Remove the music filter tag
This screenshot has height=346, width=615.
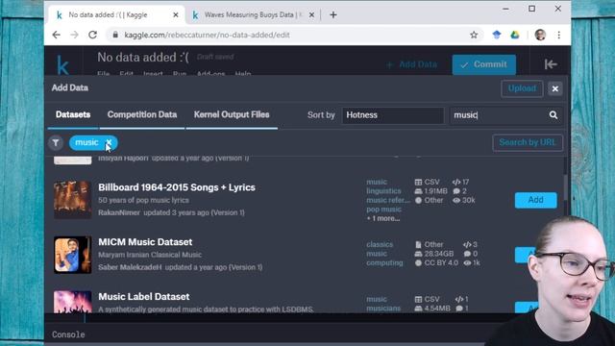(x=109, y=142)
